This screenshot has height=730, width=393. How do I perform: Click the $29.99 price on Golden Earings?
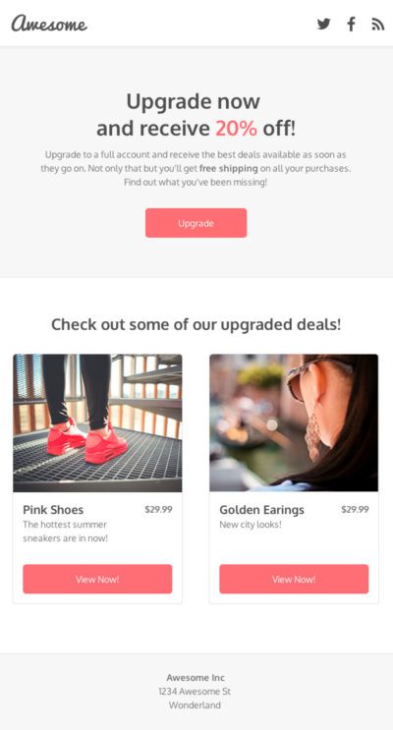click(x=355, y=509)
